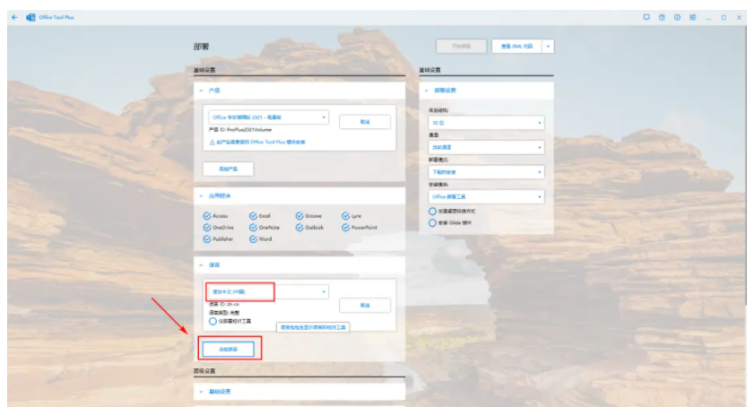Viewport: 755px width, 415px height.
Task: Click the language ID zh-cn text
Action: (x=224, y=304)
